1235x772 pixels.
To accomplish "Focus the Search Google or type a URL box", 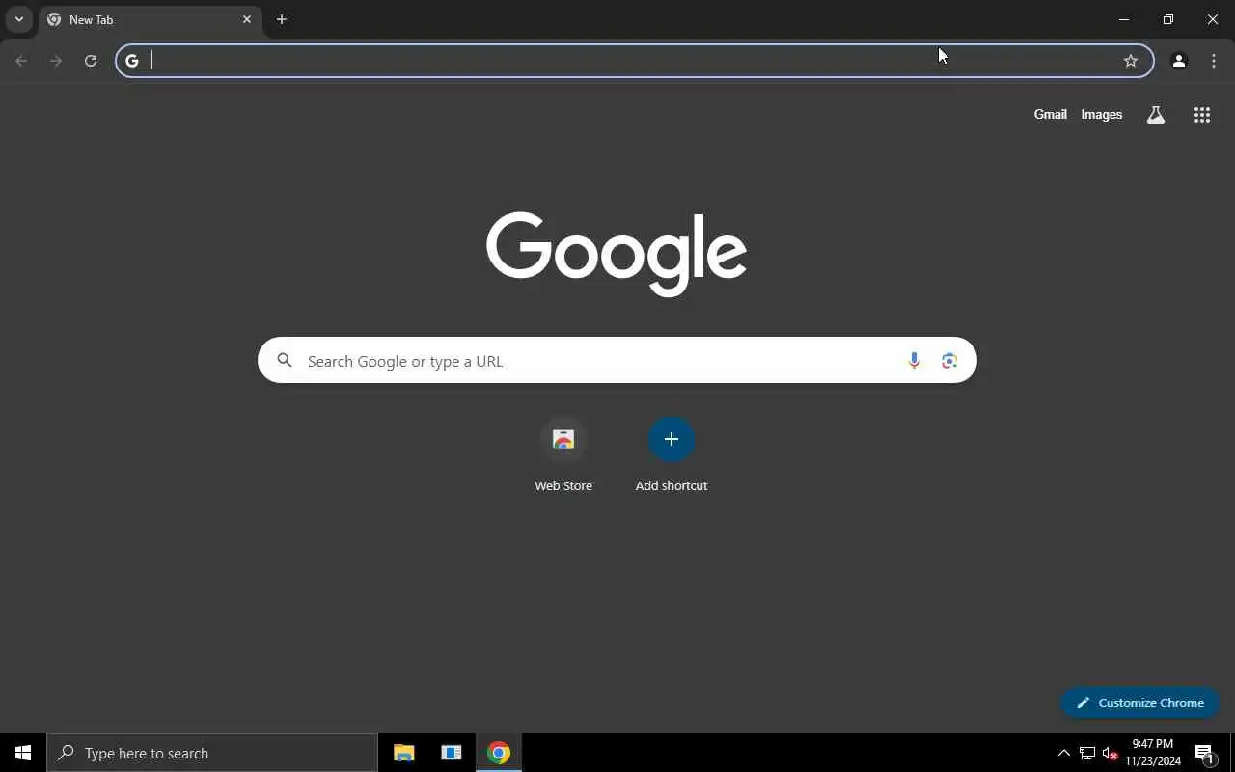I will (617, 360).
